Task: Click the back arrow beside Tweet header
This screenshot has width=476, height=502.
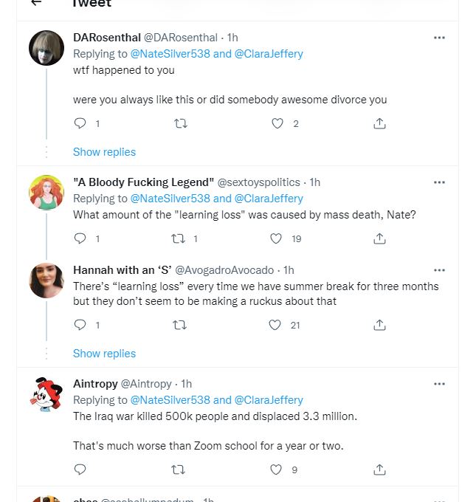Action: tap(36, 2)
